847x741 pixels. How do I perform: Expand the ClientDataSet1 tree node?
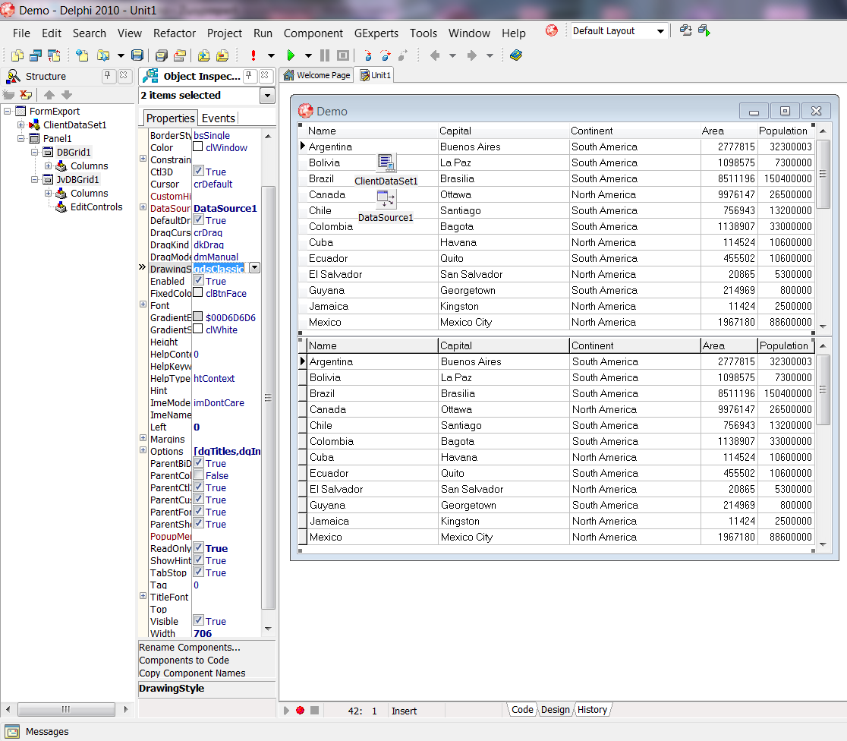(21, 125)
